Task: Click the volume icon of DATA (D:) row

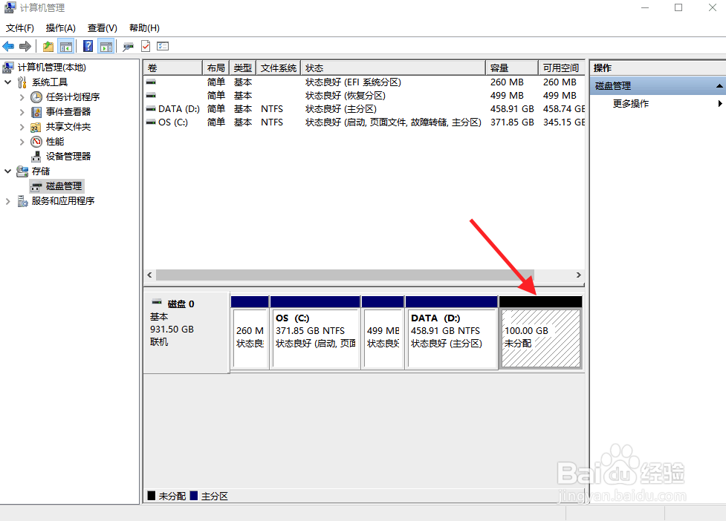Action: point(151,108)
